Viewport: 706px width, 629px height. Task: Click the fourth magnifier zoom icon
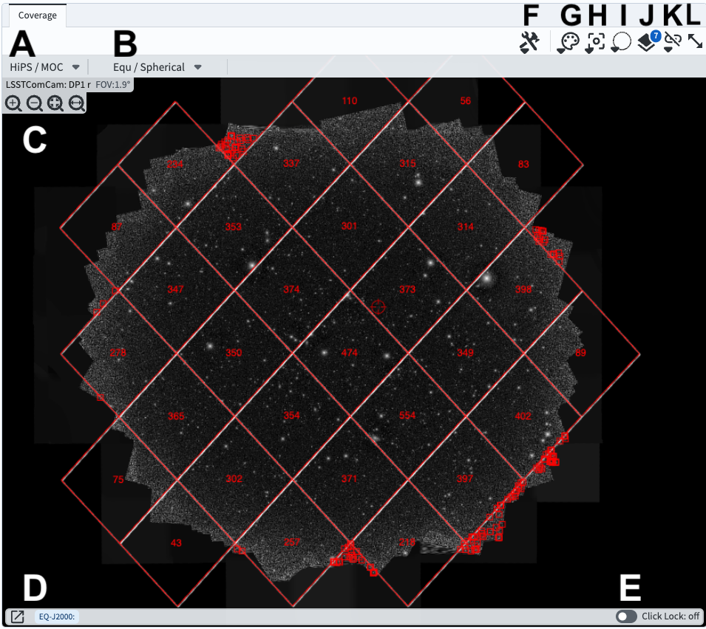(75, 103)
